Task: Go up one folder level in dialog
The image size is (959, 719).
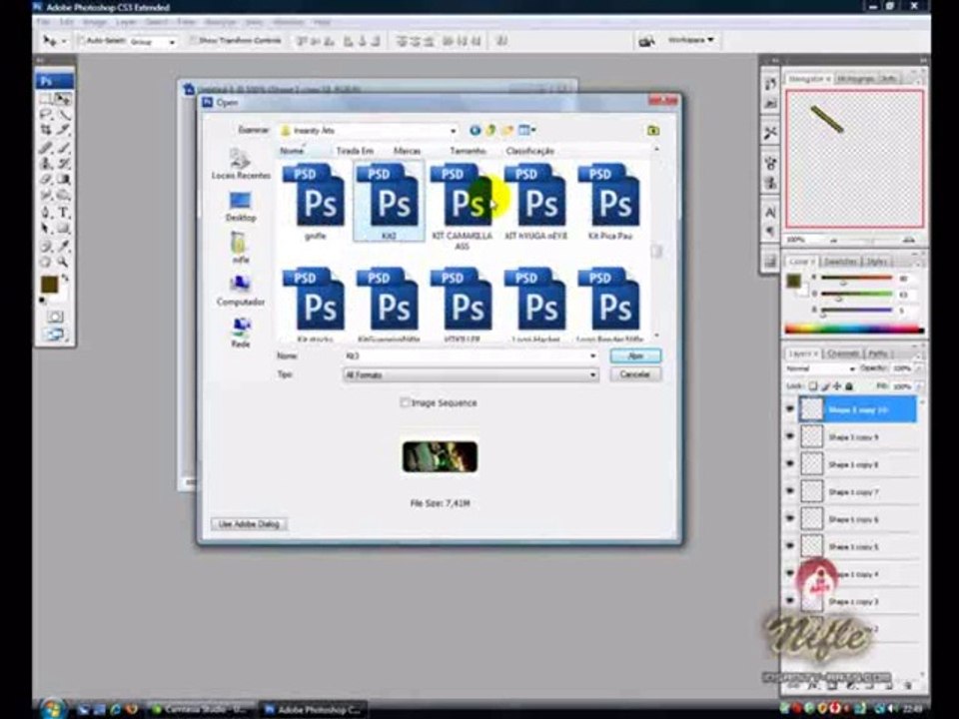Action: click(x=490, y=130)
